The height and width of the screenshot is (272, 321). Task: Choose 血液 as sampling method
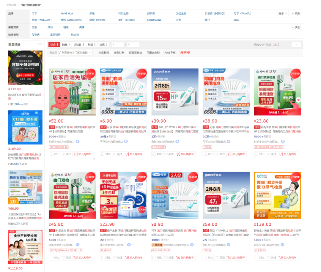tap(34, 27)
